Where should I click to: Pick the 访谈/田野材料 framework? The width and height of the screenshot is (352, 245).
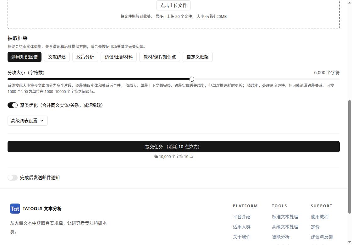[118, 57]
